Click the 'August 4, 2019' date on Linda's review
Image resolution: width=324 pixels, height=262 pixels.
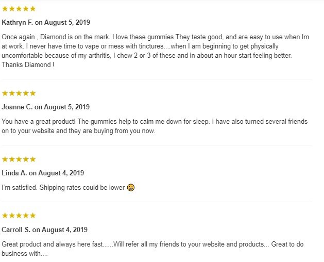click(61, 173)
